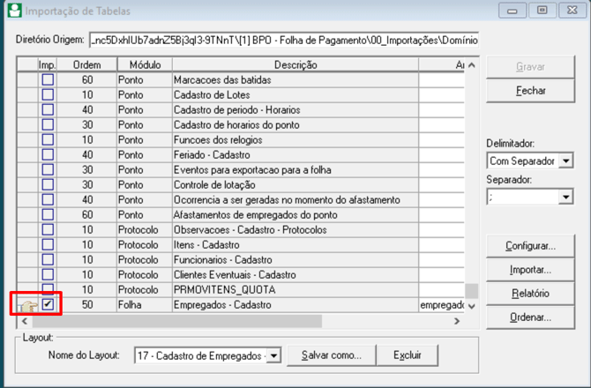Open the Nome do Layout dropdown
Image resolution: width=591 pixels, height=388 pixels.
click(x=273, y=354)
